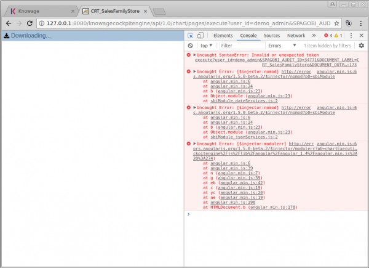The height and width of the screenshot is (268, 369).
Task: Reload the current page
Action: pos(30,23)
